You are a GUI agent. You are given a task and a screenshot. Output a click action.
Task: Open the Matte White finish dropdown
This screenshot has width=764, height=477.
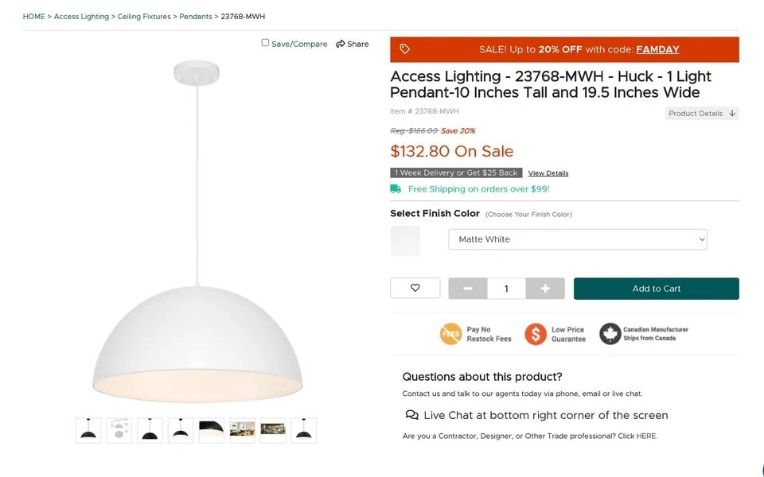coord(578,239)
